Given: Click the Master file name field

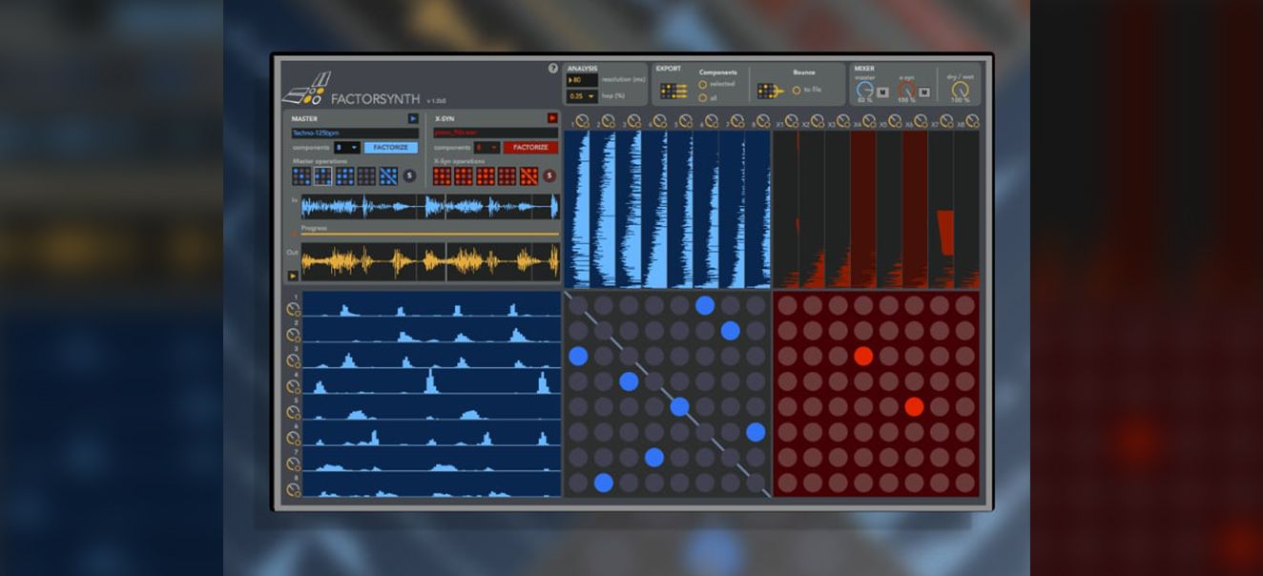Looking at the screenshot, I should 355,134.
